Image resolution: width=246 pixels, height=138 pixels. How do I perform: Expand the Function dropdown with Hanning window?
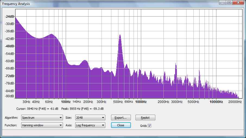(42, 125)
